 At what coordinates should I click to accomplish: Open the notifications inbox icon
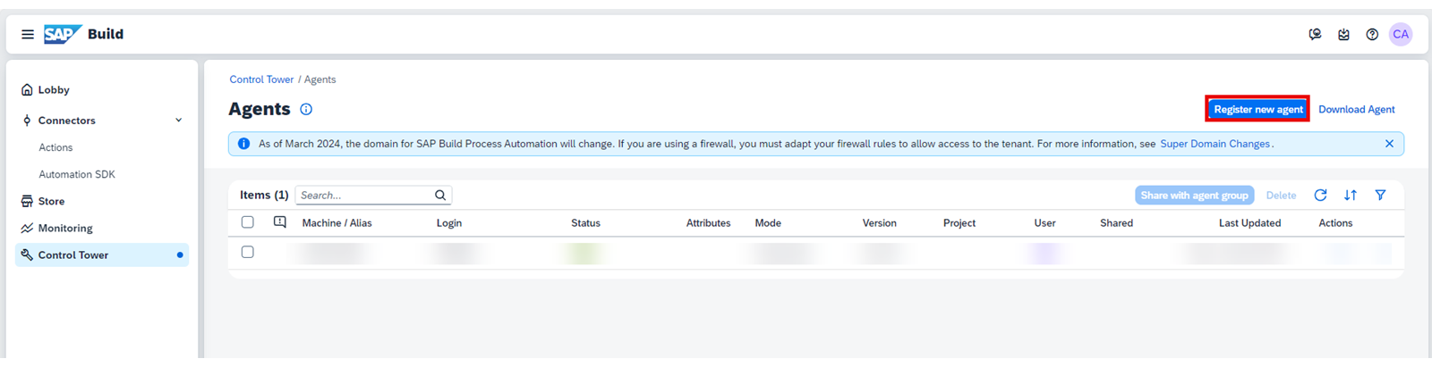pos(1343,34)
